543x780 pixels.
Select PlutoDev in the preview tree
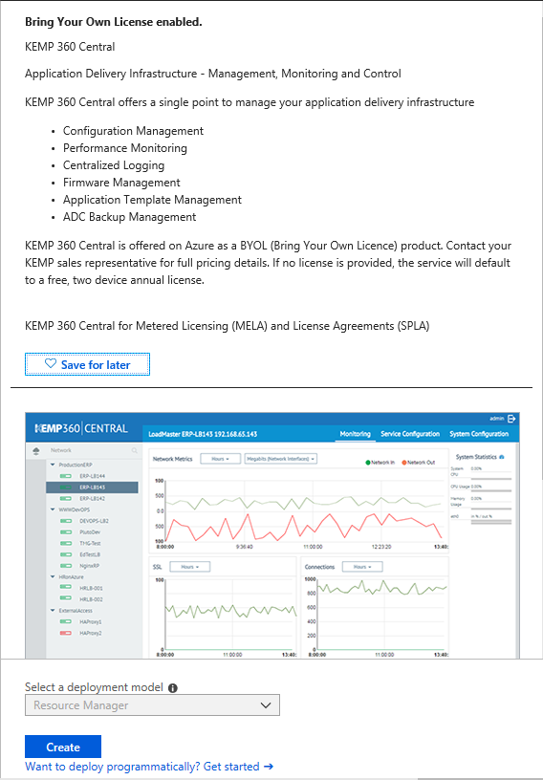click(x=90, y=532)
